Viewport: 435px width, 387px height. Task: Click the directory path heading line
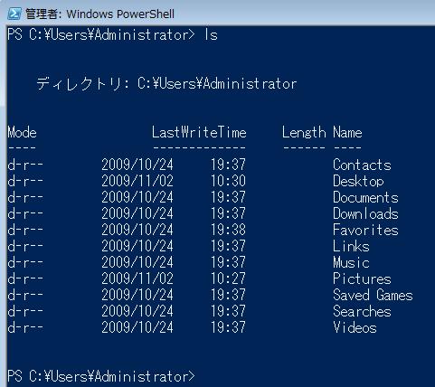pos(166,84)
